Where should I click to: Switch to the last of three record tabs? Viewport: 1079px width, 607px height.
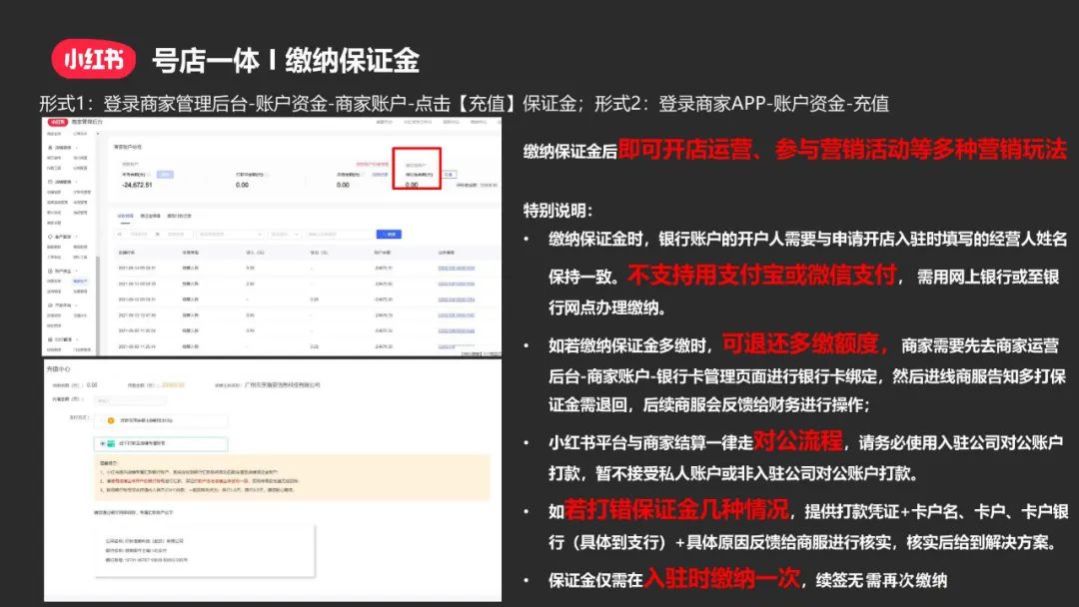[x=180, y=217]
